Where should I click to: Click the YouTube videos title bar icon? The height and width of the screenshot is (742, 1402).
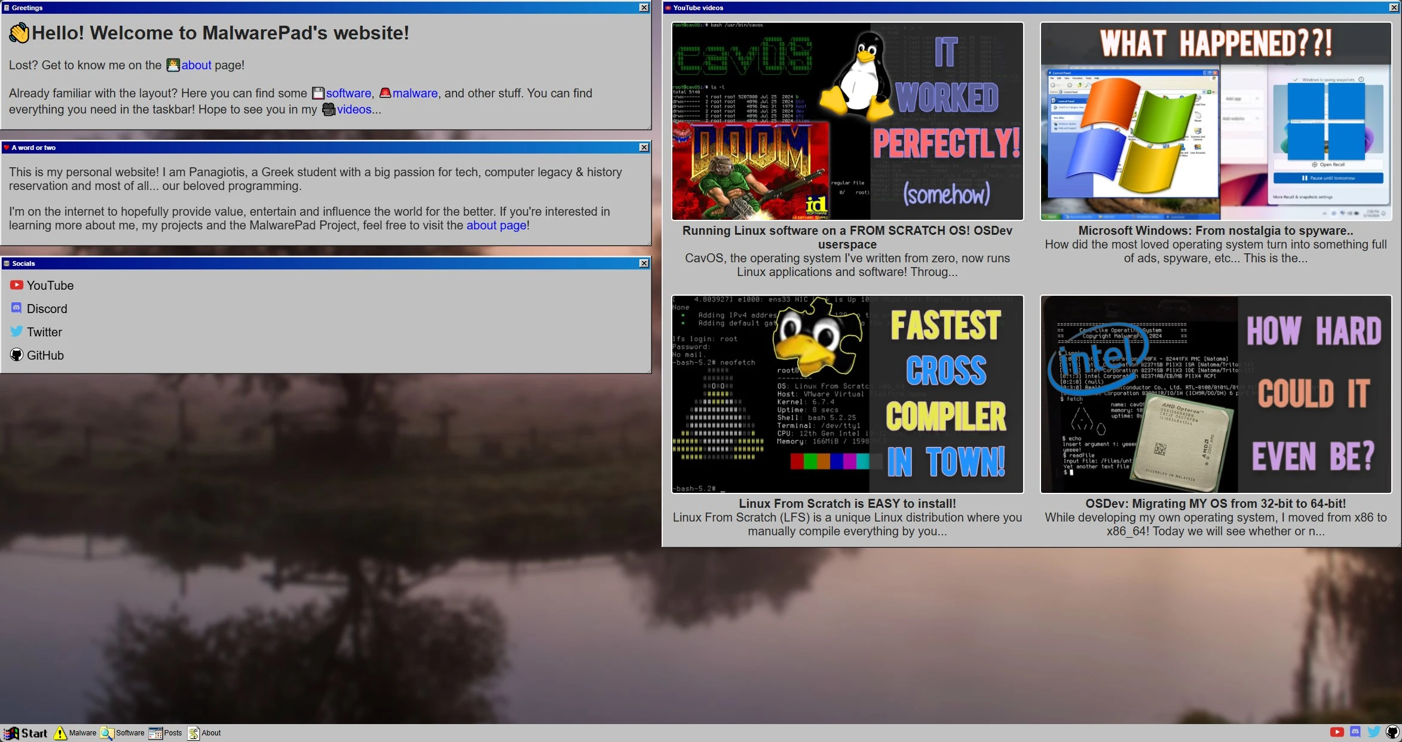[668, 8]
